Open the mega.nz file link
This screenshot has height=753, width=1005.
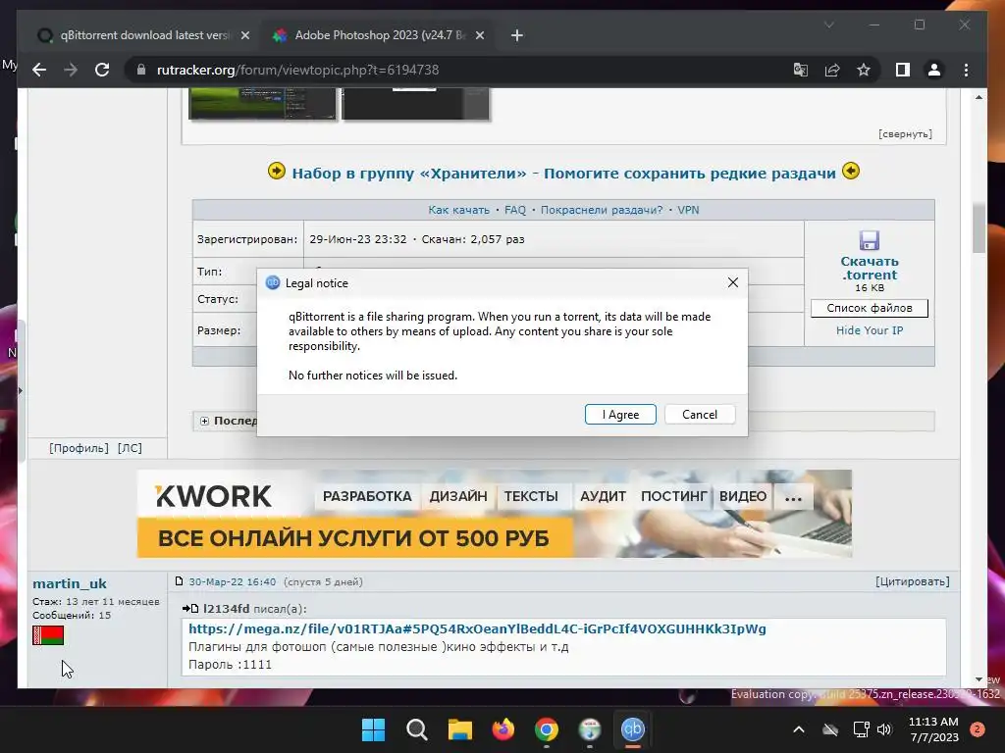tap(477, 628)
